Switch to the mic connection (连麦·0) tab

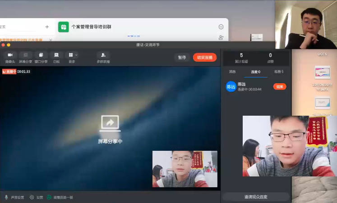[x=255, y=72]
